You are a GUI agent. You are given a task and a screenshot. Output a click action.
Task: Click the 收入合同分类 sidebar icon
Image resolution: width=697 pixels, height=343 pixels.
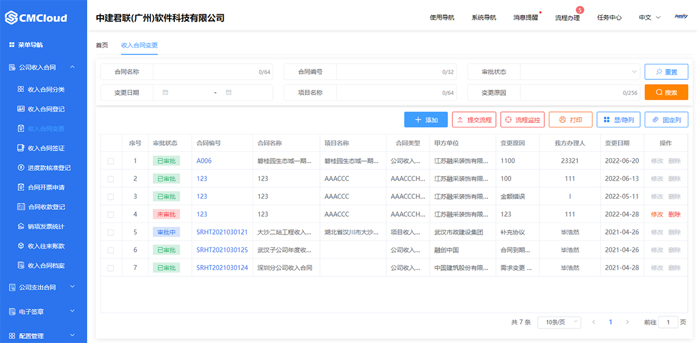coord(21,89)
